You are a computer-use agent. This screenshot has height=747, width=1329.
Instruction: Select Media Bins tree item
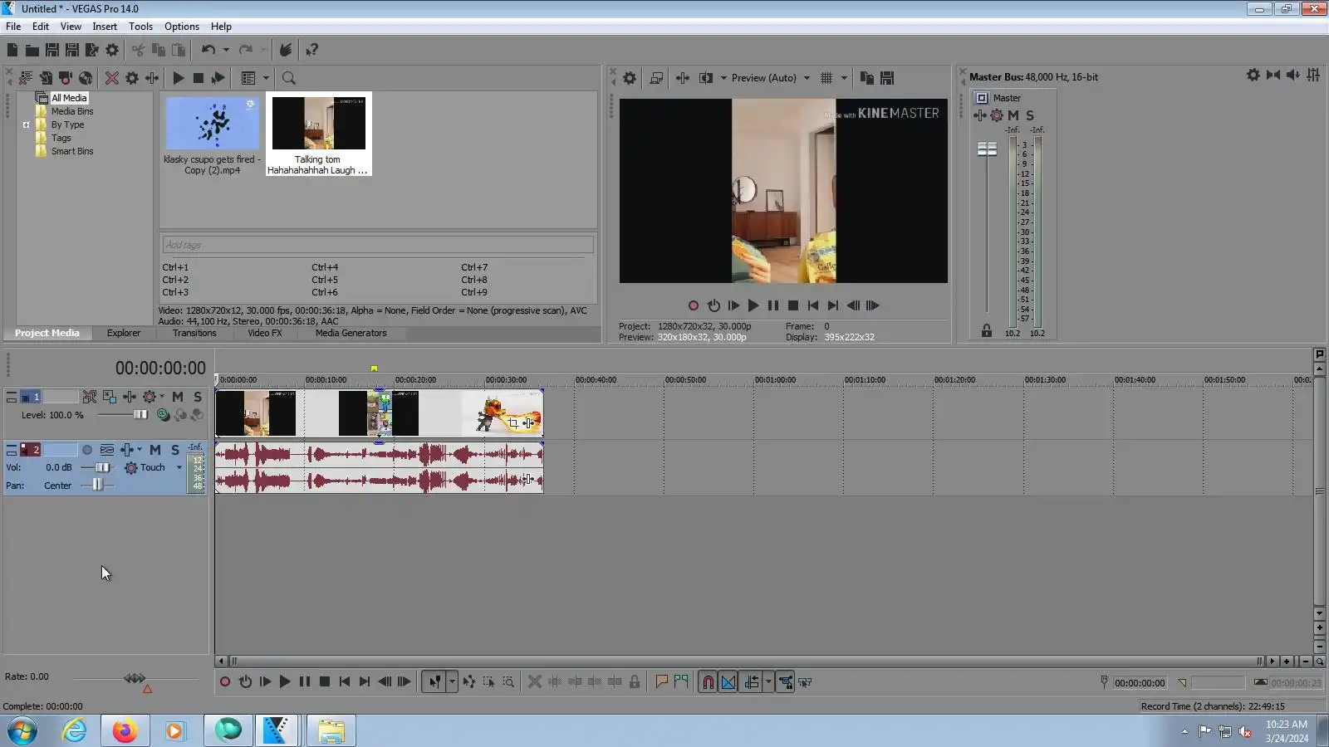pyautogui.click(x=72, y=111)
